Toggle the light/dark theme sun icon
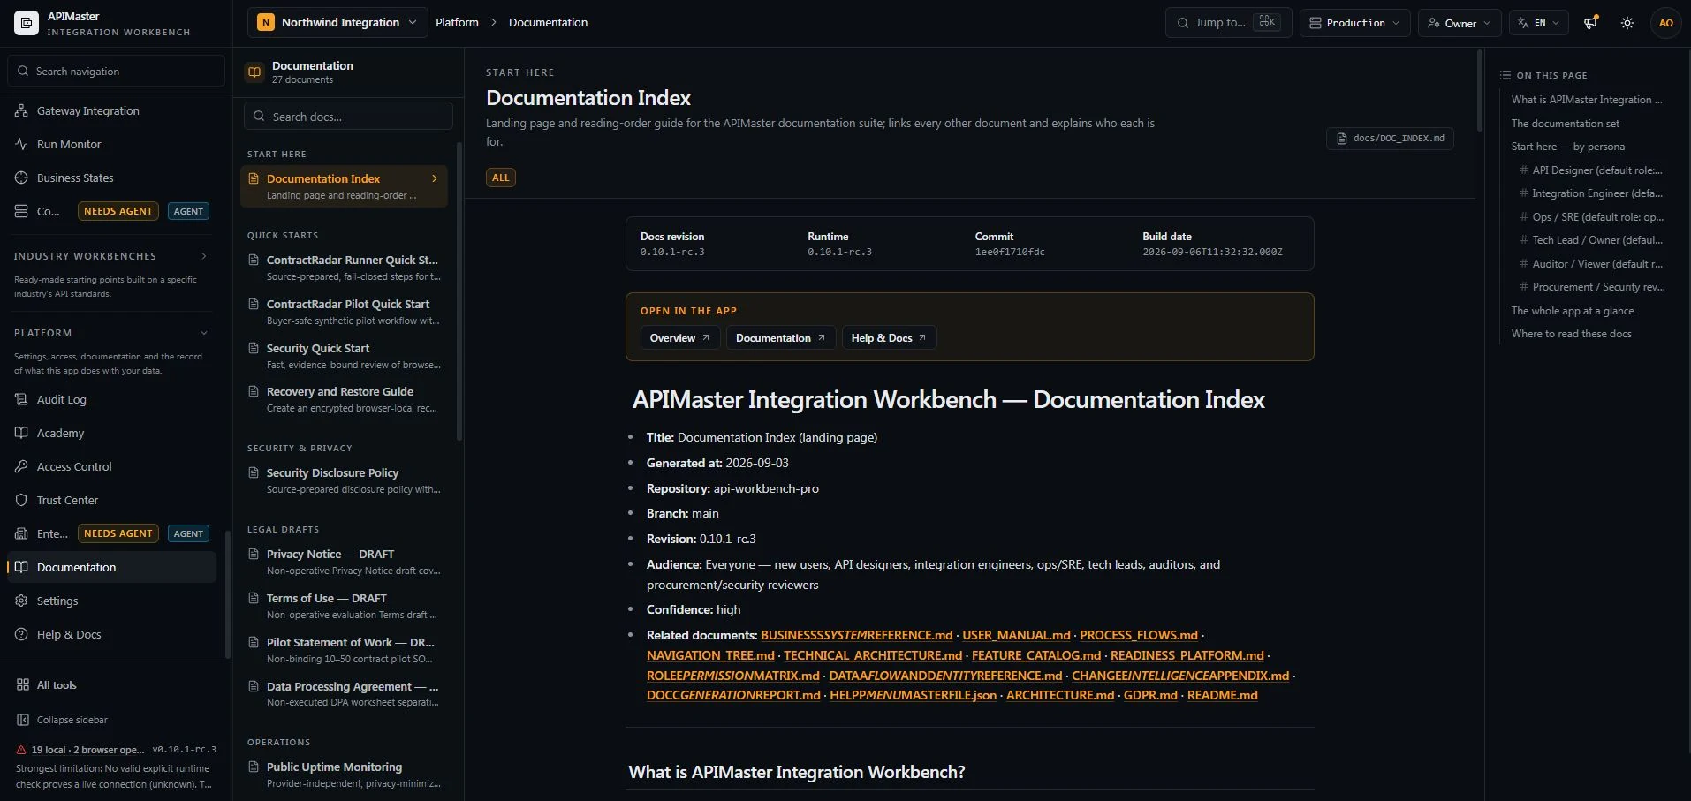Viewport: 1691px width, 801px height. click(1627, 23)
